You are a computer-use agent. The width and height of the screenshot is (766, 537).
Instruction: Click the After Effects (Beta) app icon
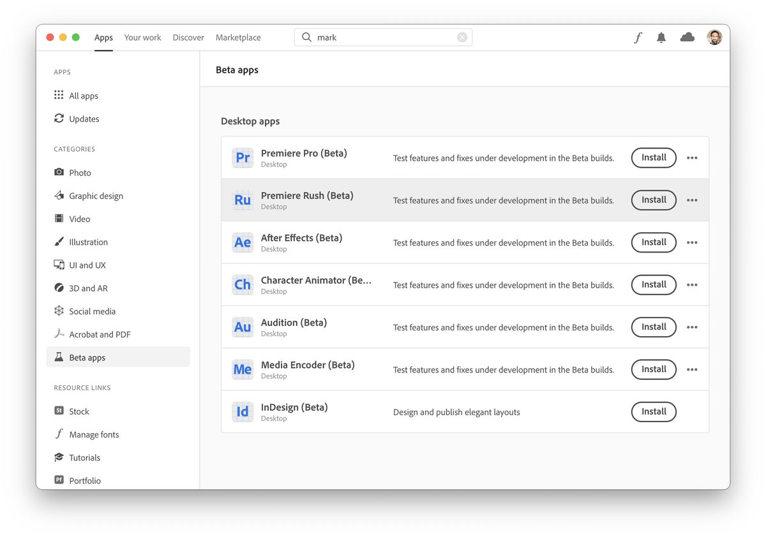pos(243,242)
